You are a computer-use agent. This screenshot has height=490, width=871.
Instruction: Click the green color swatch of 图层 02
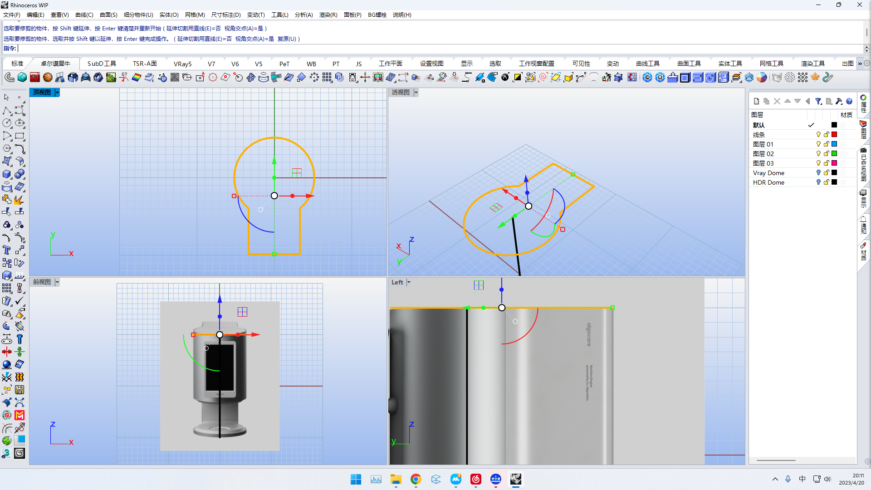834,154
